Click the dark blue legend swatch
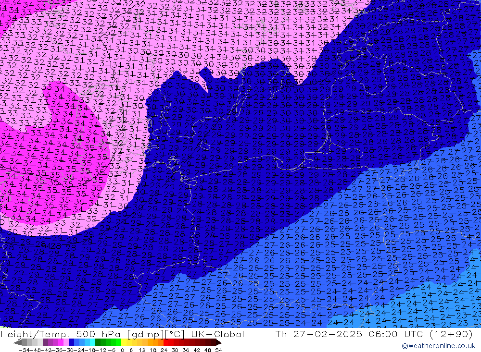 coord(72,342)
